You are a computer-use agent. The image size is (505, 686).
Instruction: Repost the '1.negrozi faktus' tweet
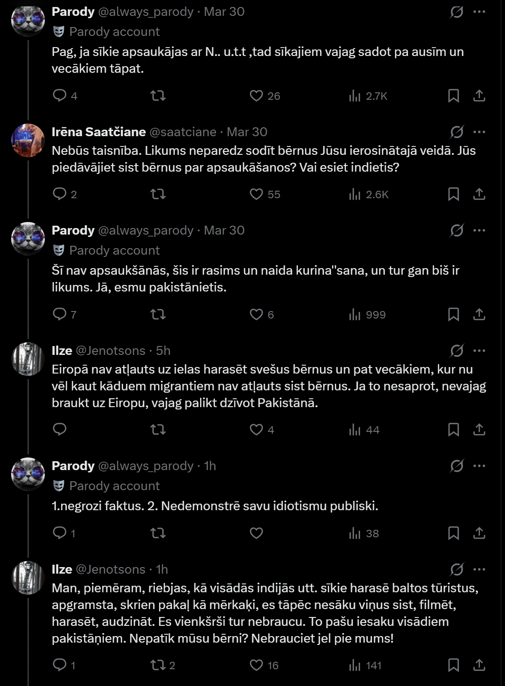click(x=158, y=533)
